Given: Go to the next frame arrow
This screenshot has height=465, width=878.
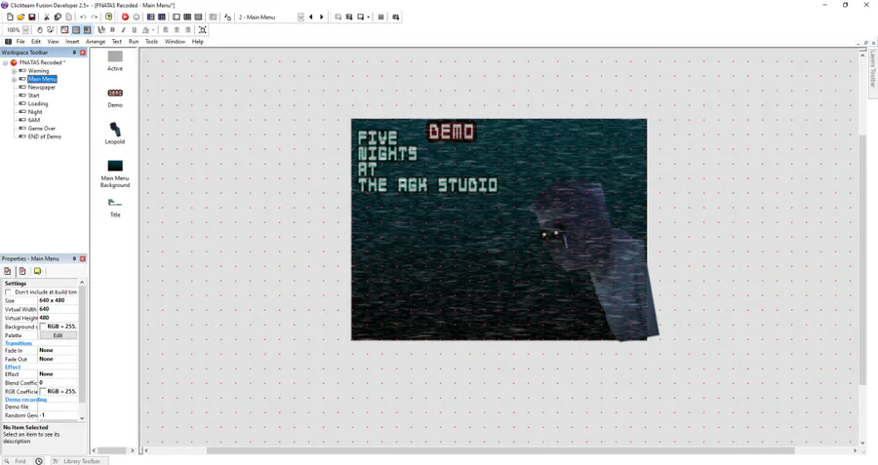Looking at the screenshot, I should click(x=321, y=17).
